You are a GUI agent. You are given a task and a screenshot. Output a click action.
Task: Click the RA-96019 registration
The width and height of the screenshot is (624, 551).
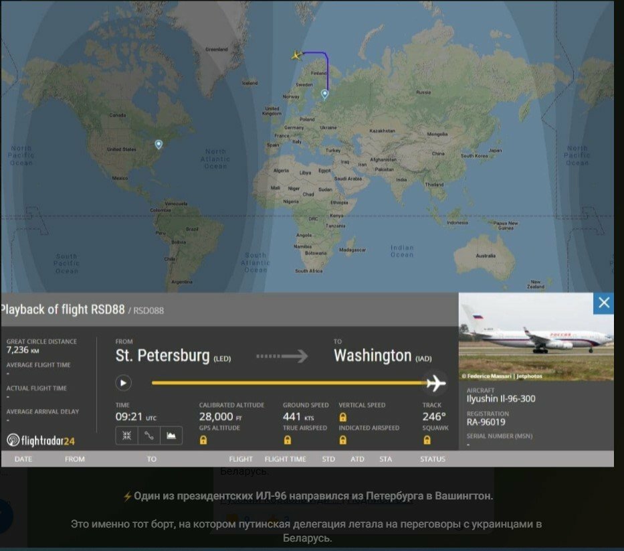(486, 422)
